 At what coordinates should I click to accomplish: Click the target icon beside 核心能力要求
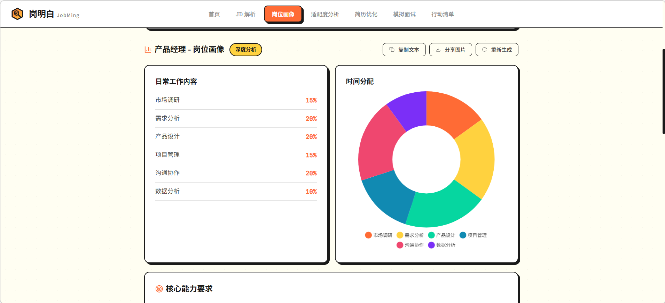click(159, 289)
